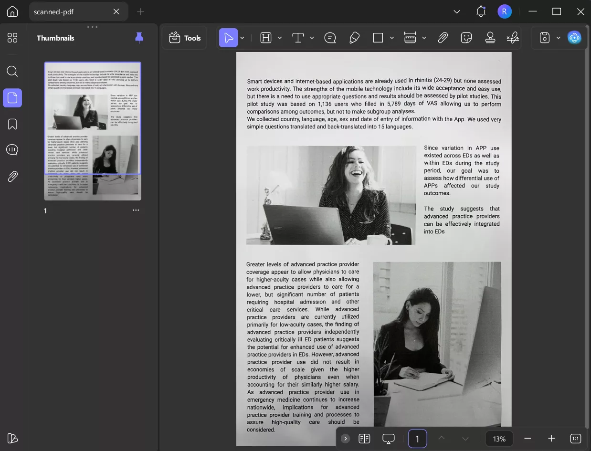This screenshot has height=451, width=591.
Task: Select the Highlighter annotation tool
Action: click(x=354, y=38)
